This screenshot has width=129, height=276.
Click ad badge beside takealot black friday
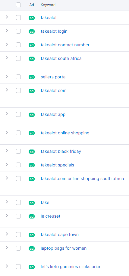(32, 152)
